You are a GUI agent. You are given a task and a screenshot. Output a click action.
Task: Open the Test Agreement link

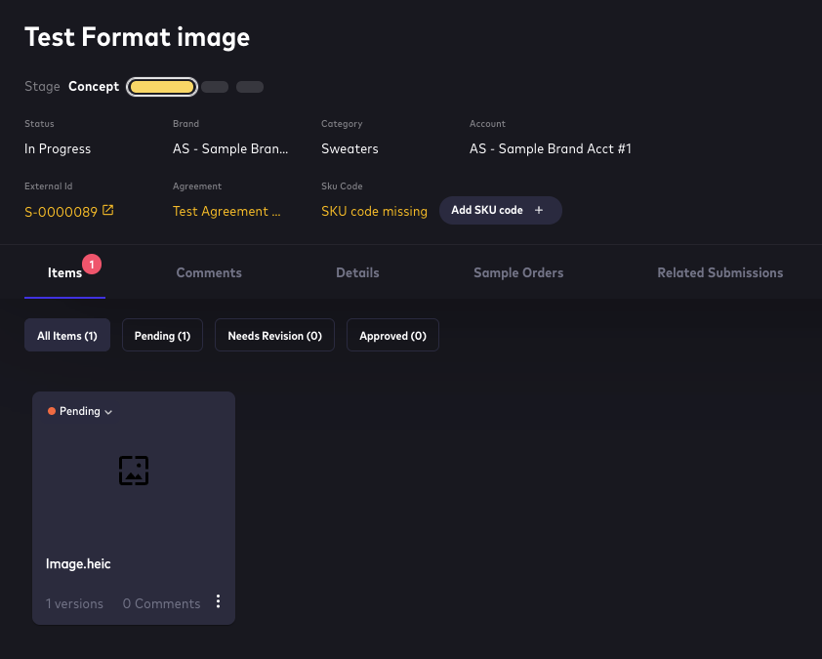226,211
